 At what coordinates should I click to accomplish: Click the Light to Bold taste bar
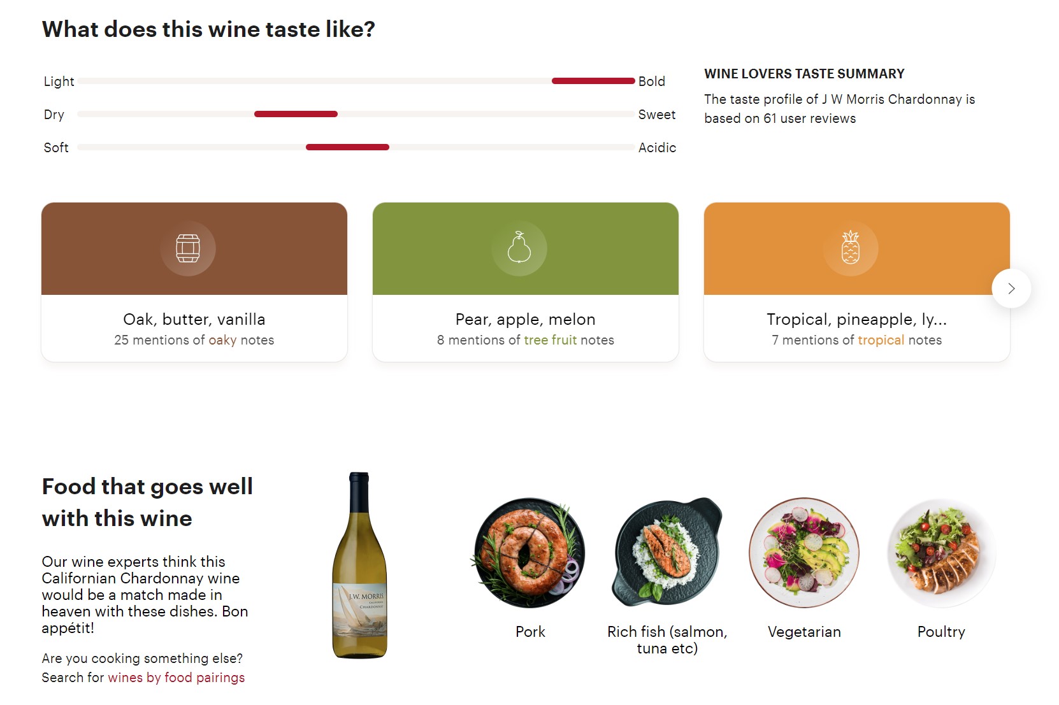(357, 82)
